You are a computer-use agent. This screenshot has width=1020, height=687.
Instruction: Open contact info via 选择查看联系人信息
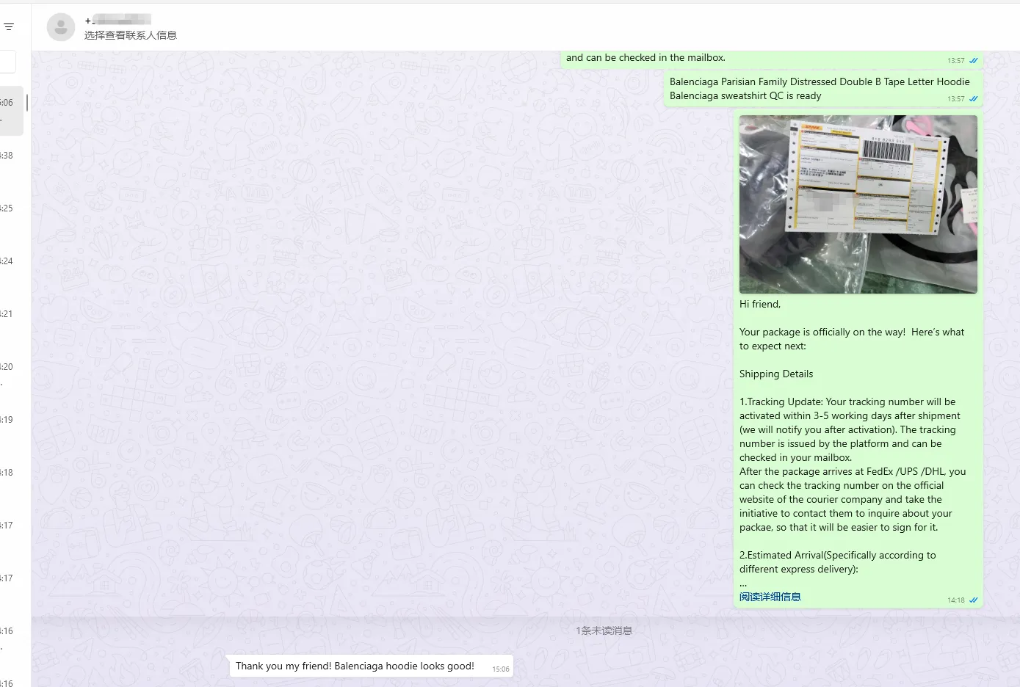click(130, 35)
